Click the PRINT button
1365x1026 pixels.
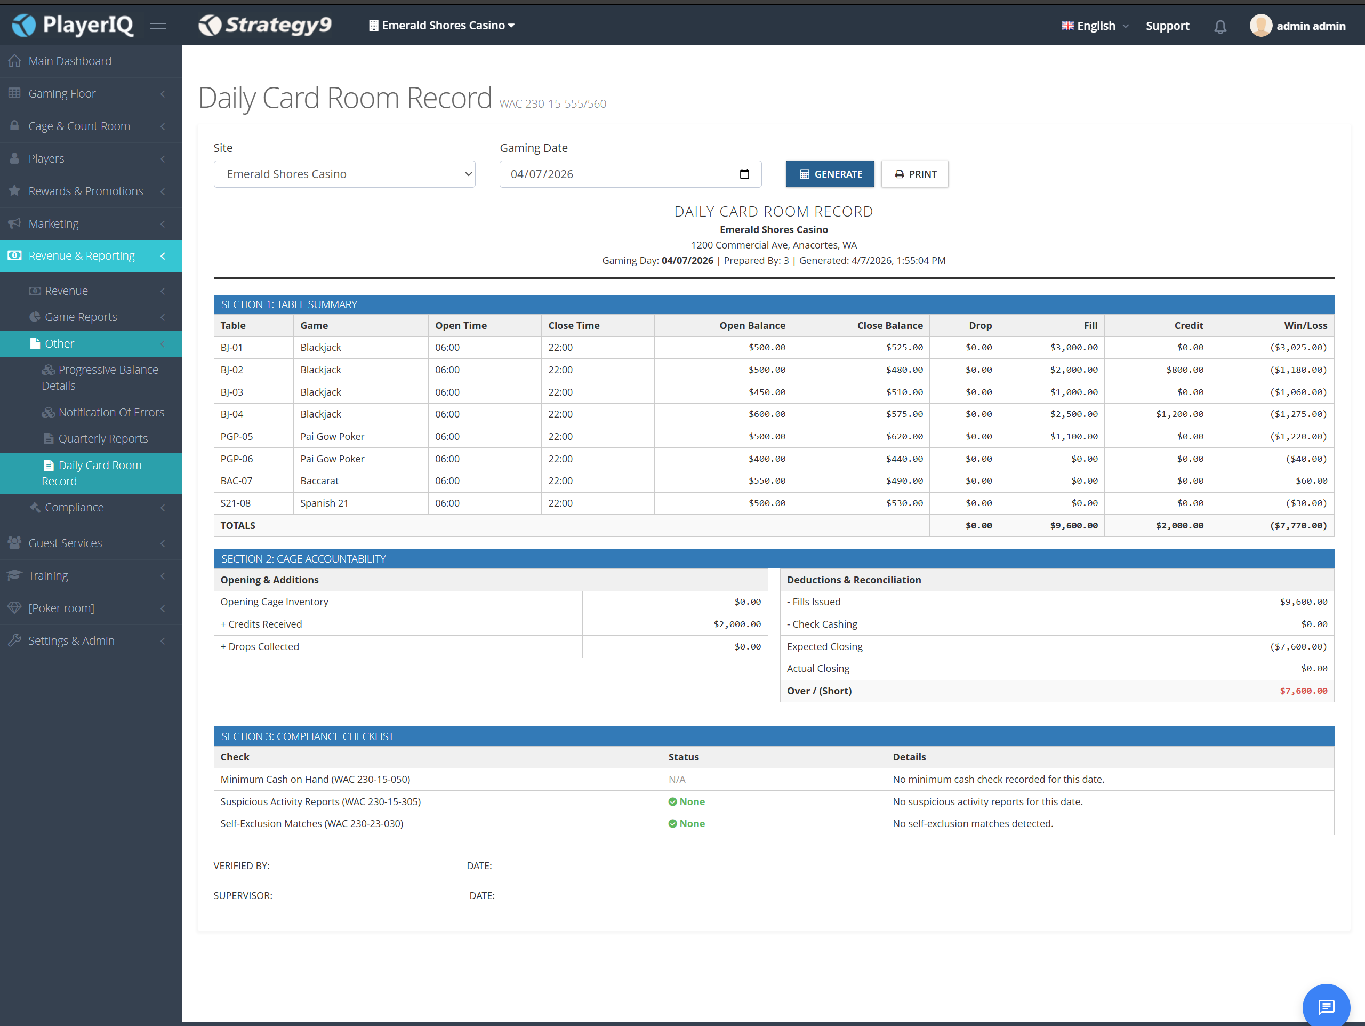(x=914, y=174)
